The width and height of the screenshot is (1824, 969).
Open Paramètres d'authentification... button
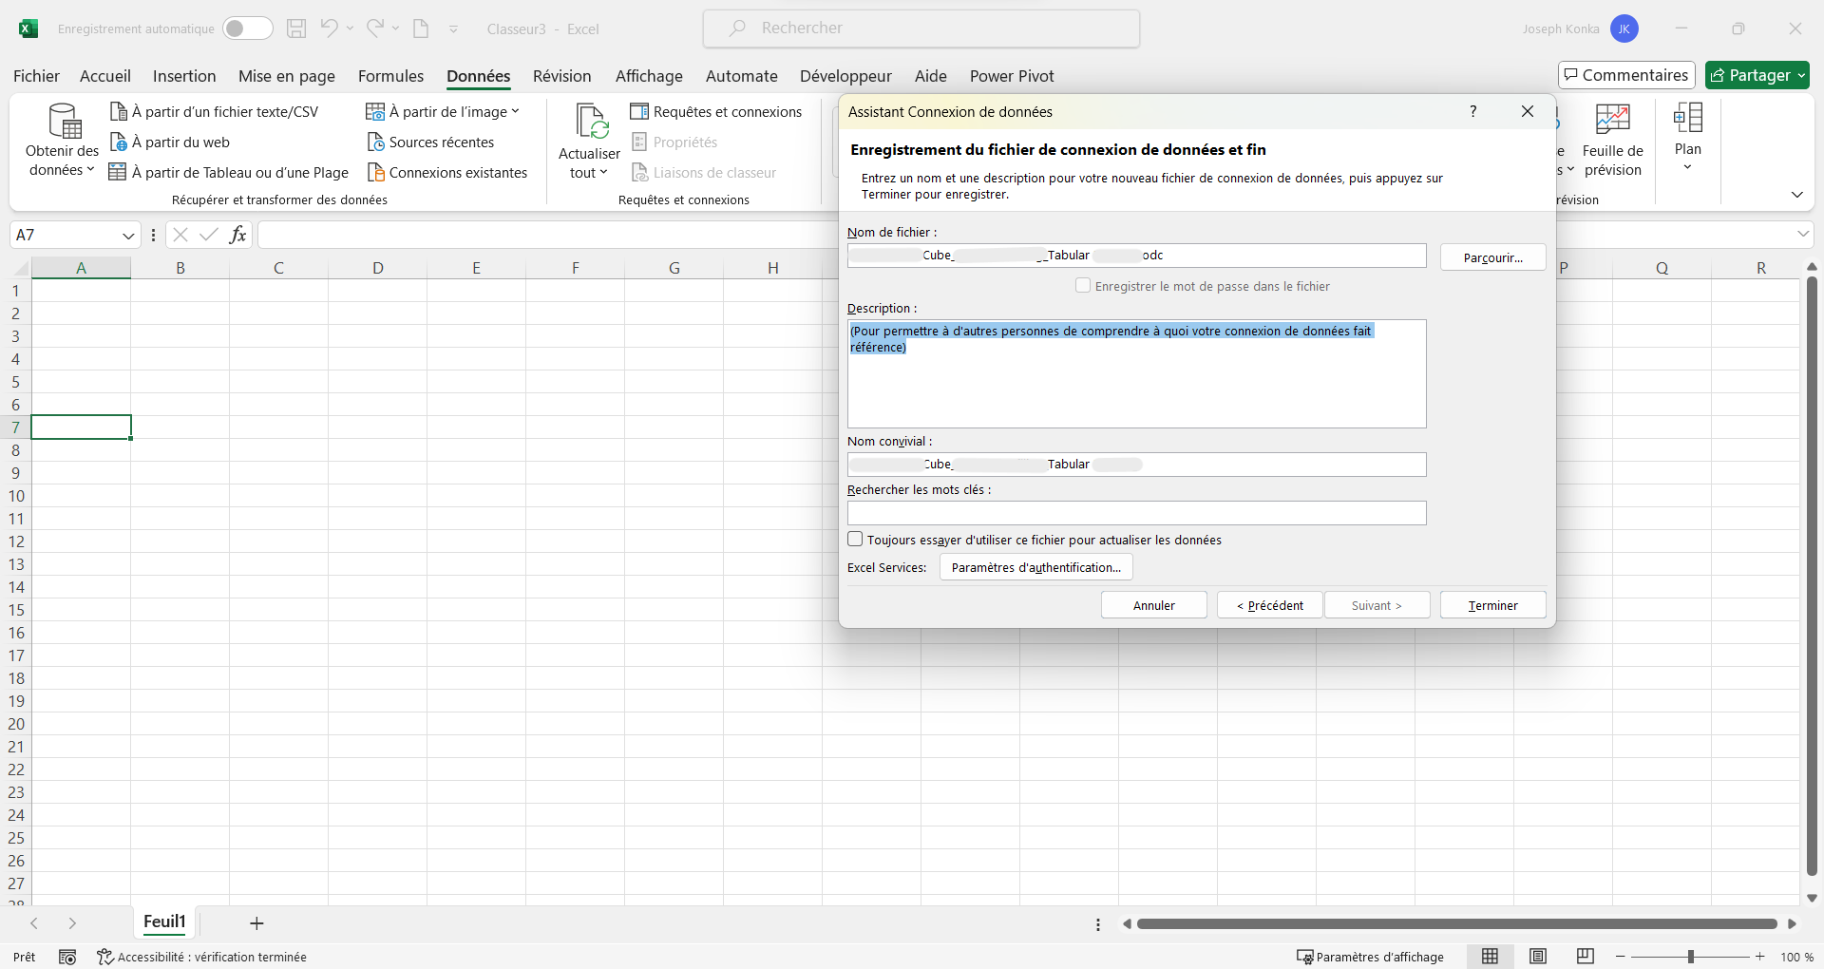pyautogui.click(x=1035, y=567)
